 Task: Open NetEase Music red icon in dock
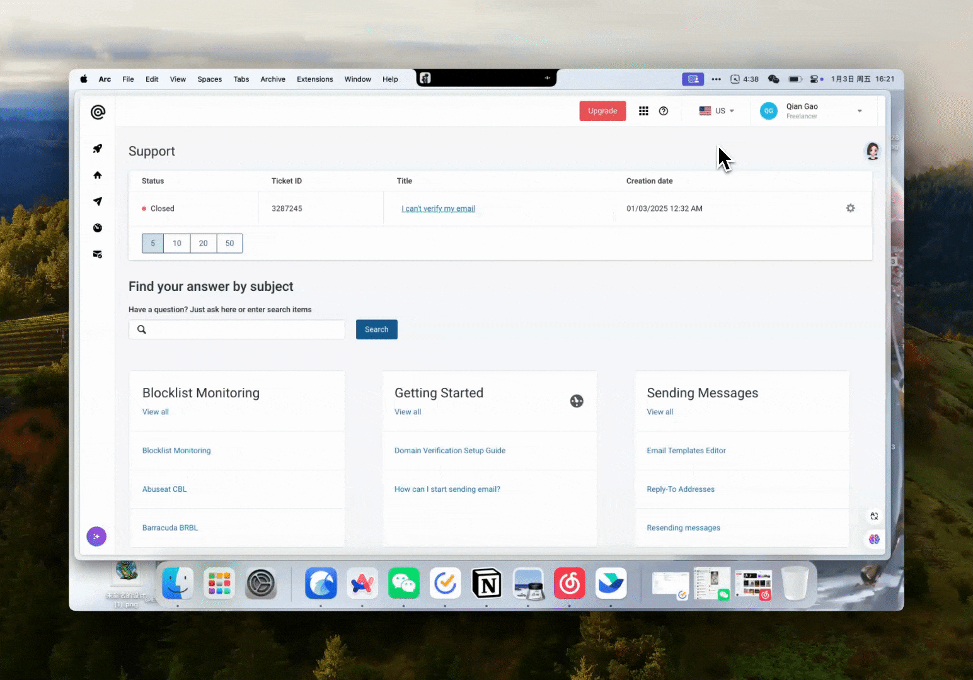[x=570, y=584]
